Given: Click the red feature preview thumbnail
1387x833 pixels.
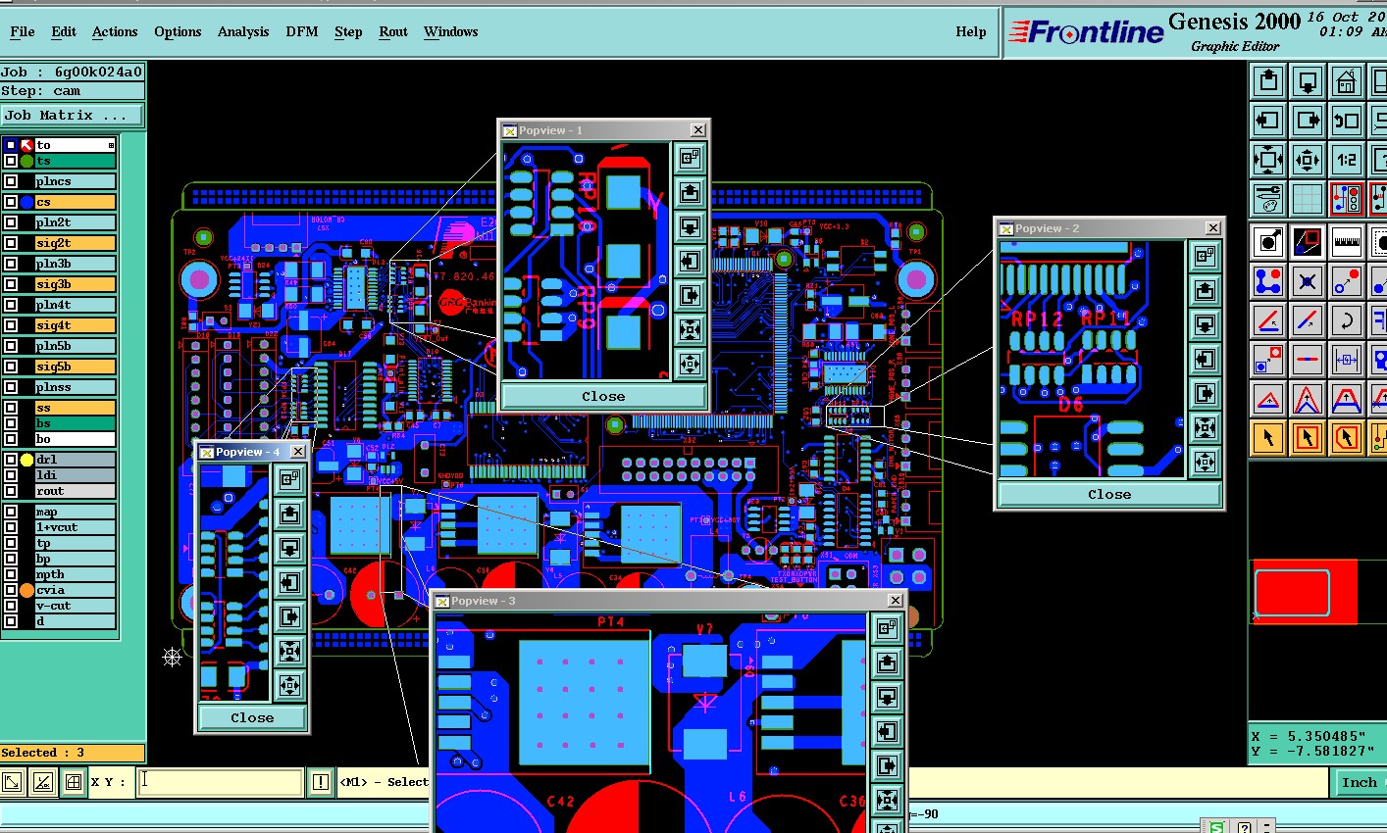Looking at the screenshot, I should 1306,592.
